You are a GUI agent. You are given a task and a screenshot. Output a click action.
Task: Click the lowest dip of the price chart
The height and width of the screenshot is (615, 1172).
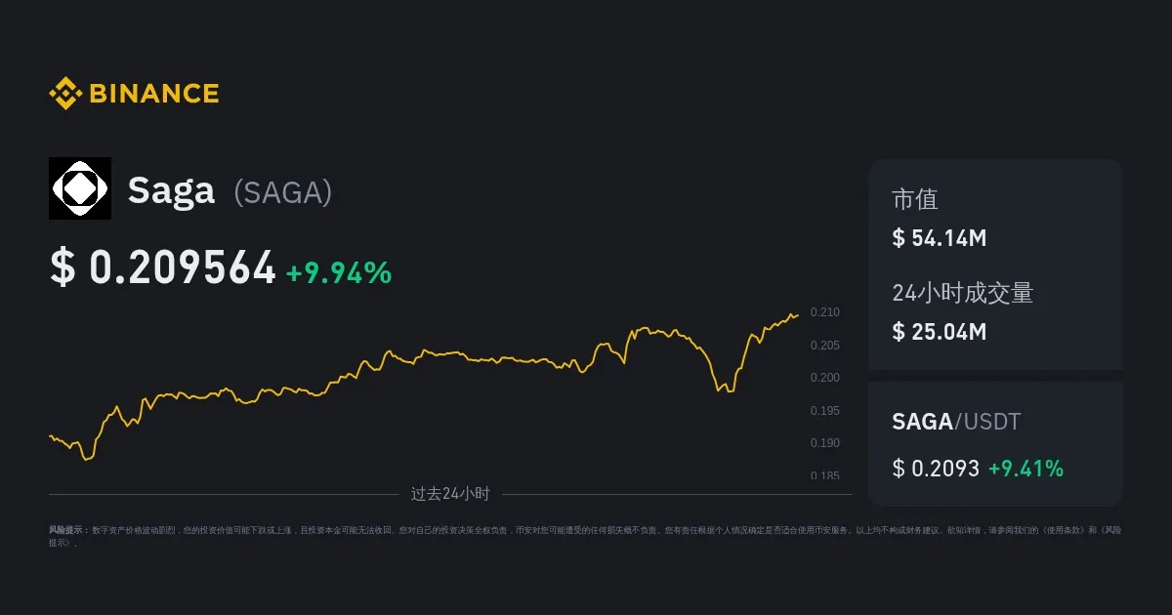(87, 459)
